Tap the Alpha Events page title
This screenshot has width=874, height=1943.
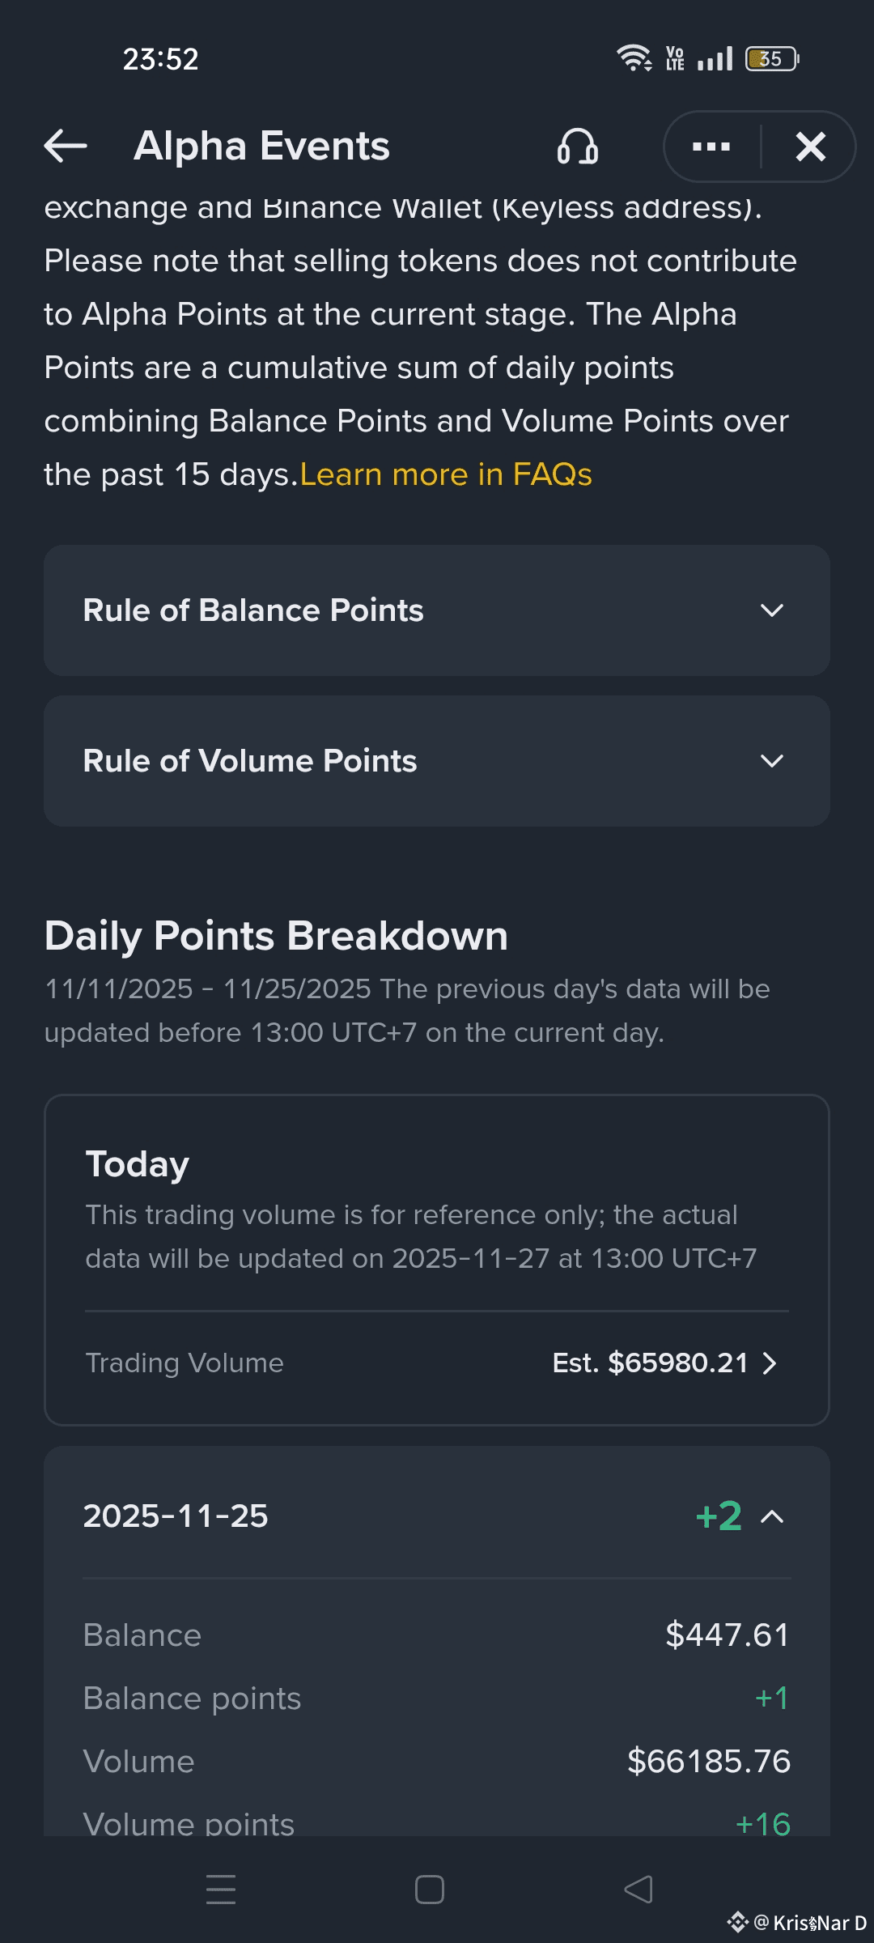(x=261, y=147)
